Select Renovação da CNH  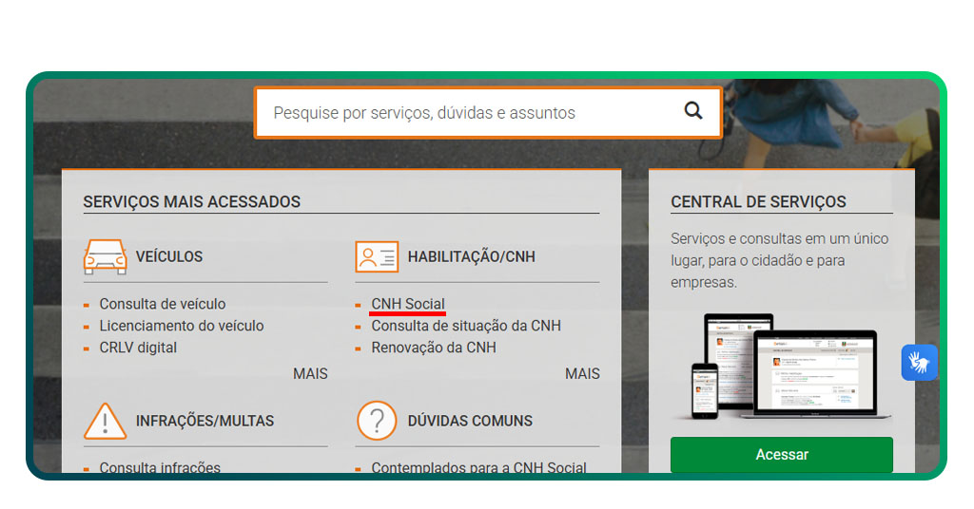point(434,348)
